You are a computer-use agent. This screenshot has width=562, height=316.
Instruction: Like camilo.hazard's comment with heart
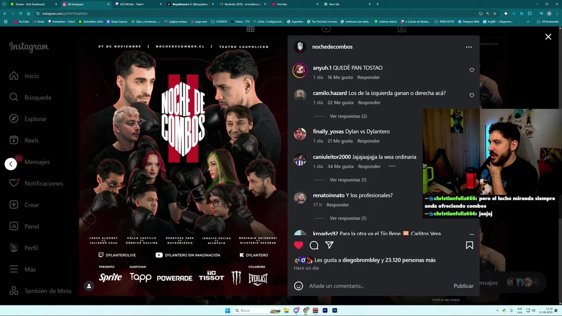point(472,95)
